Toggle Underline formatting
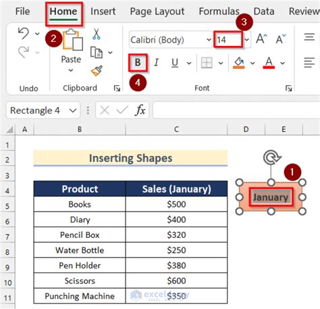 click(175, 63)
